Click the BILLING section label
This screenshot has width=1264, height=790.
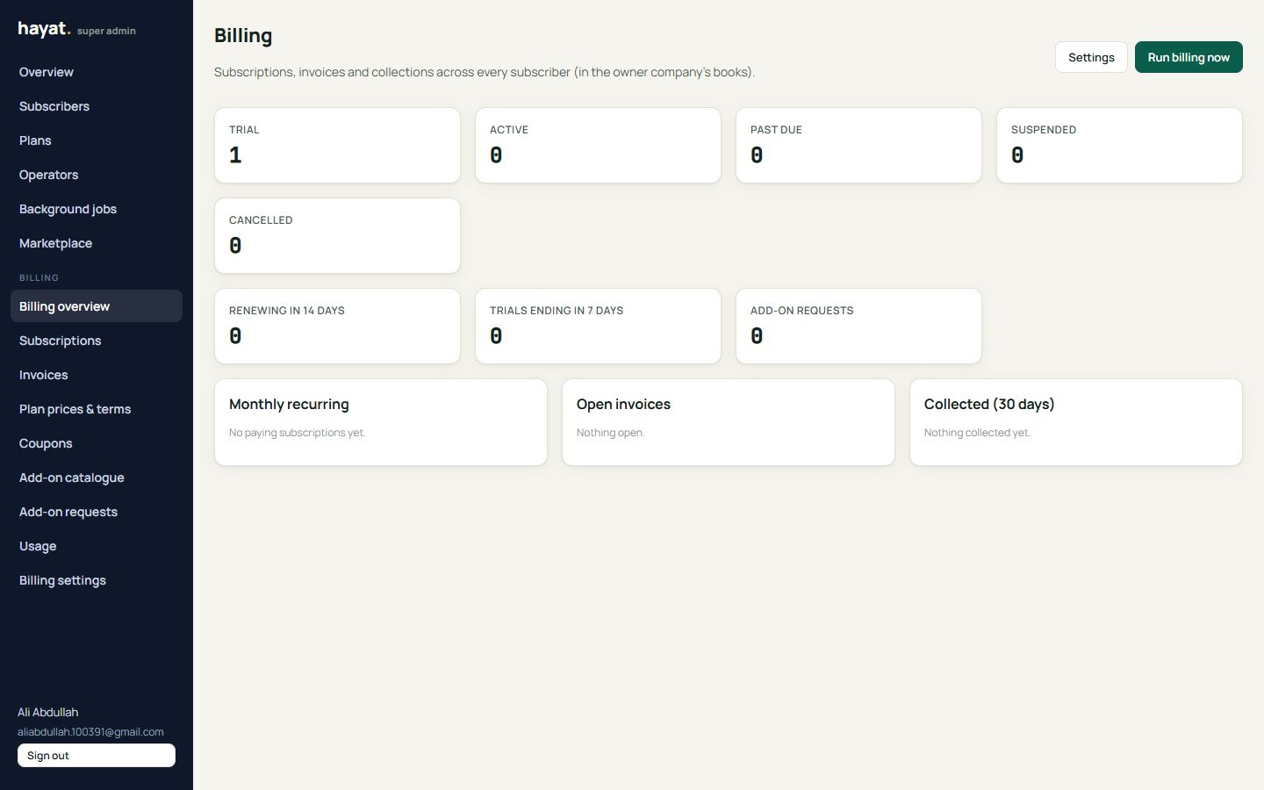point(39,277)
